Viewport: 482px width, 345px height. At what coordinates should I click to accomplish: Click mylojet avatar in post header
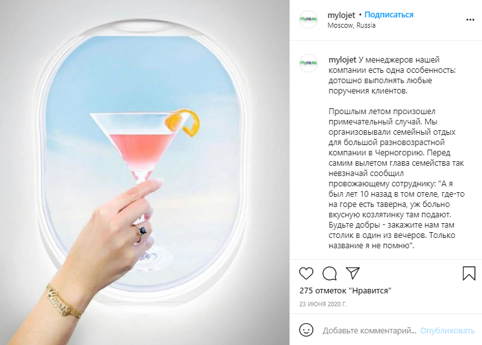tap(308, 19)
